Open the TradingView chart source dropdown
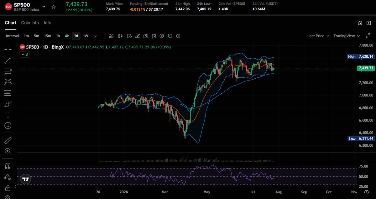 coord(347,36)
